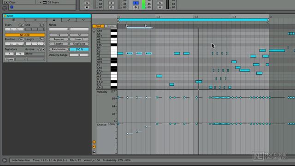Viewport: 295px width, 166px height.
Task: Click the left stretch marker handle
Action: click(x=127, y=25)
